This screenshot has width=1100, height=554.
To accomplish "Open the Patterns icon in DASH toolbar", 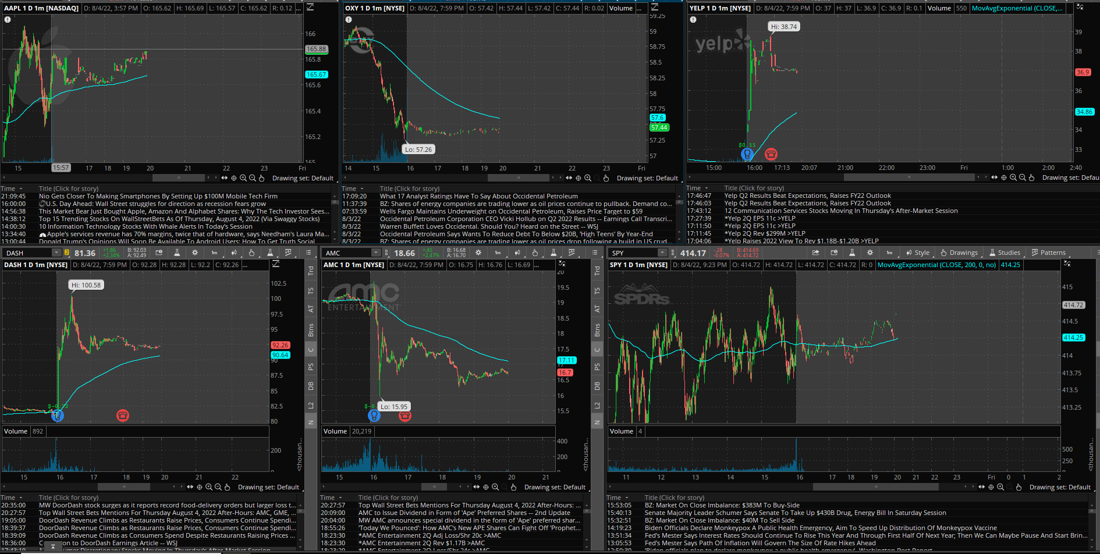I will pyautogui.click(x=288, y=253).
